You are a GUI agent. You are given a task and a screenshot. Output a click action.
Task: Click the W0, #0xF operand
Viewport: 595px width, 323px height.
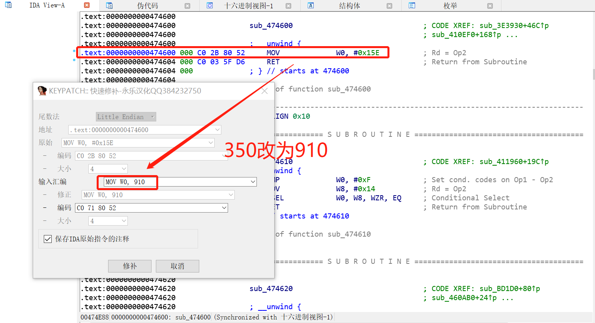(354, 180)
